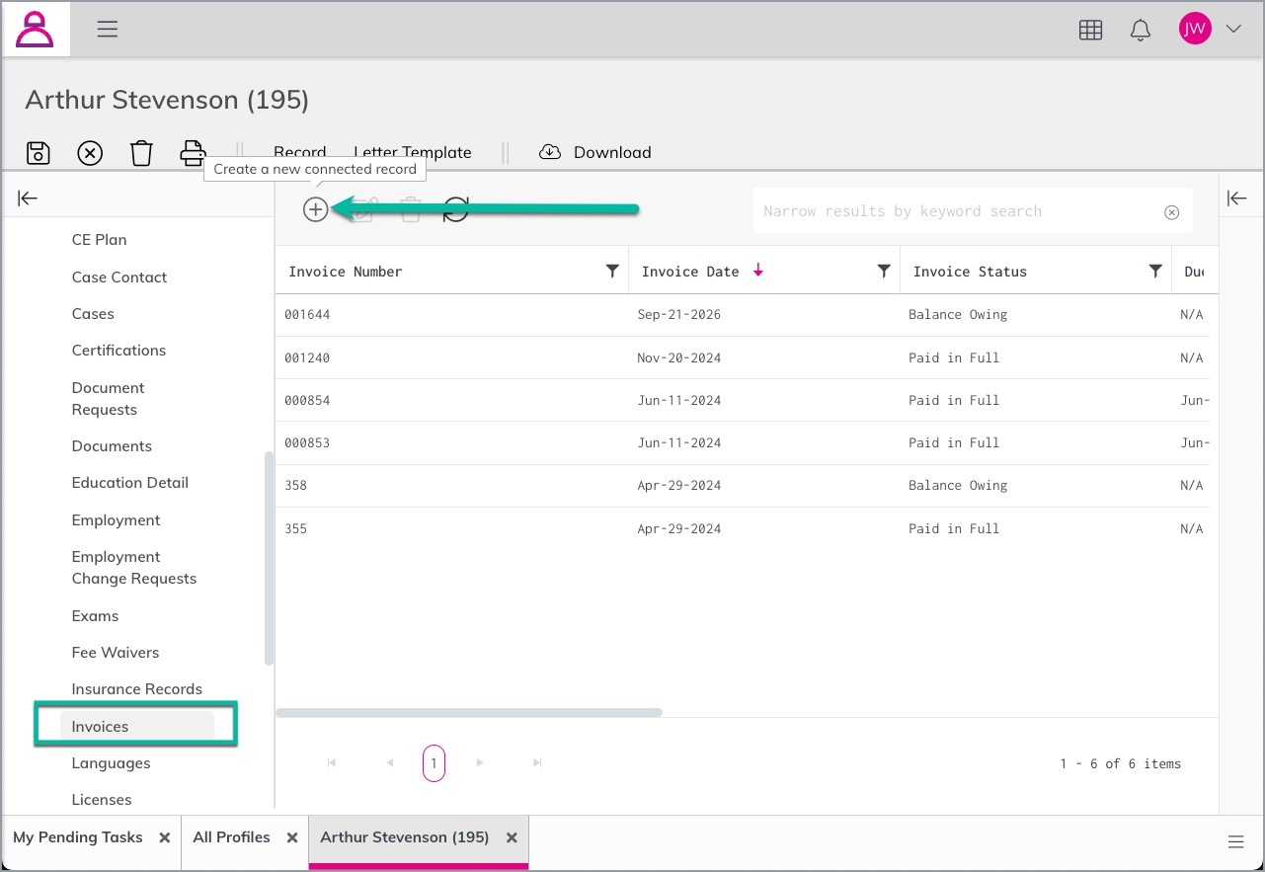Close the My Pending Tasks tab
1265x872 pixels.
(165, 837)
